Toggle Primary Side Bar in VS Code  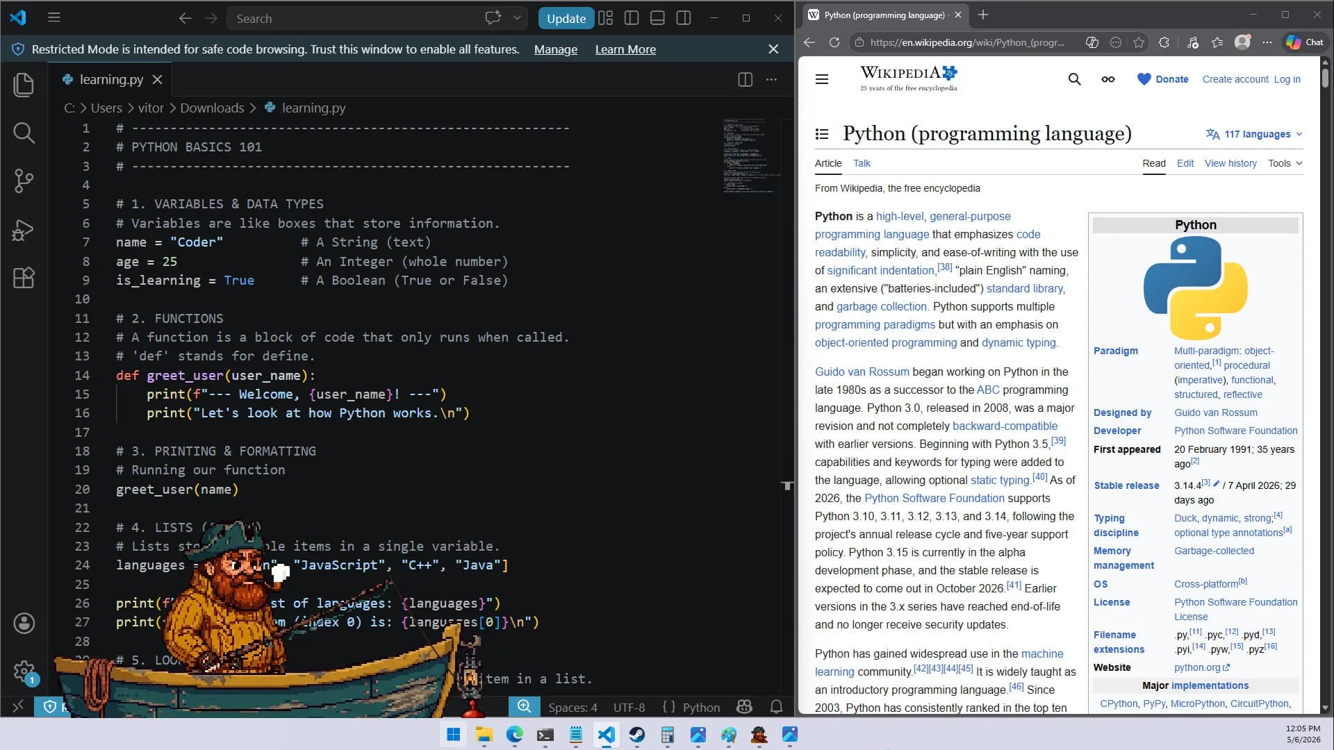click(x=632, y=18)
